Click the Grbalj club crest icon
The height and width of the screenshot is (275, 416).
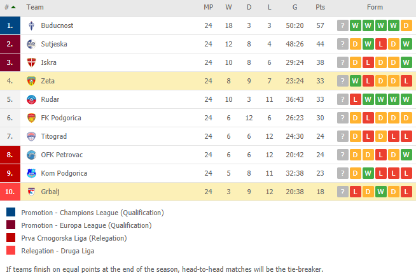pos(31,192)
